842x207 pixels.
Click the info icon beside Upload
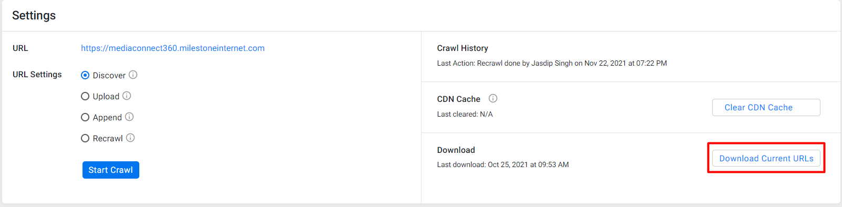coord(127,96)
